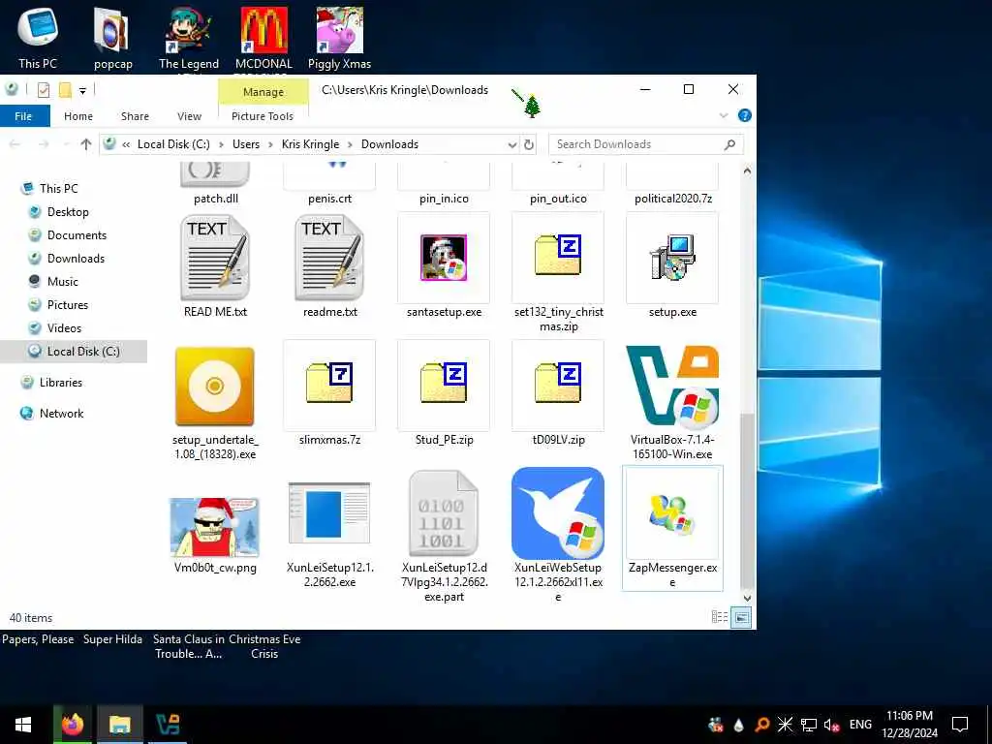The width and height of the screenshot is (992, 744).
Task: Select XunLeiSetup12.1.2.2662.exe icon
Action: (x=329, y=513)
